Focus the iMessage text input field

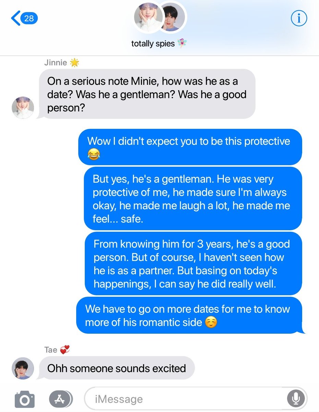196,399
